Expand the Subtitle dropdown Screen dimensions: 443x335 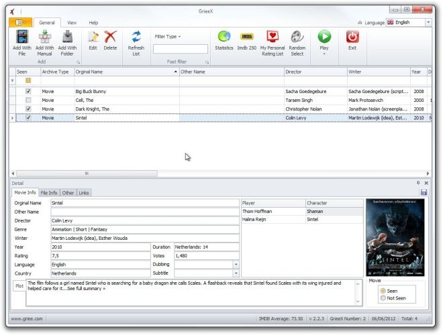[x=236, y=273]
